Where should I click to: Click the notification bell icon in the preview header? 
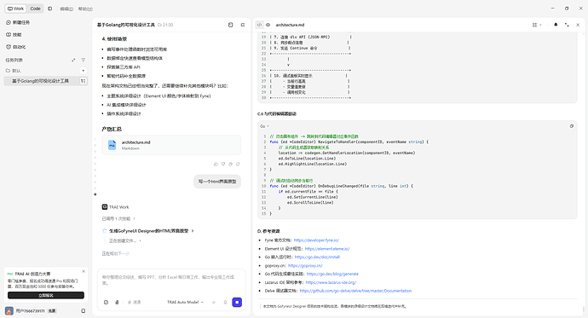click(556, 25)
